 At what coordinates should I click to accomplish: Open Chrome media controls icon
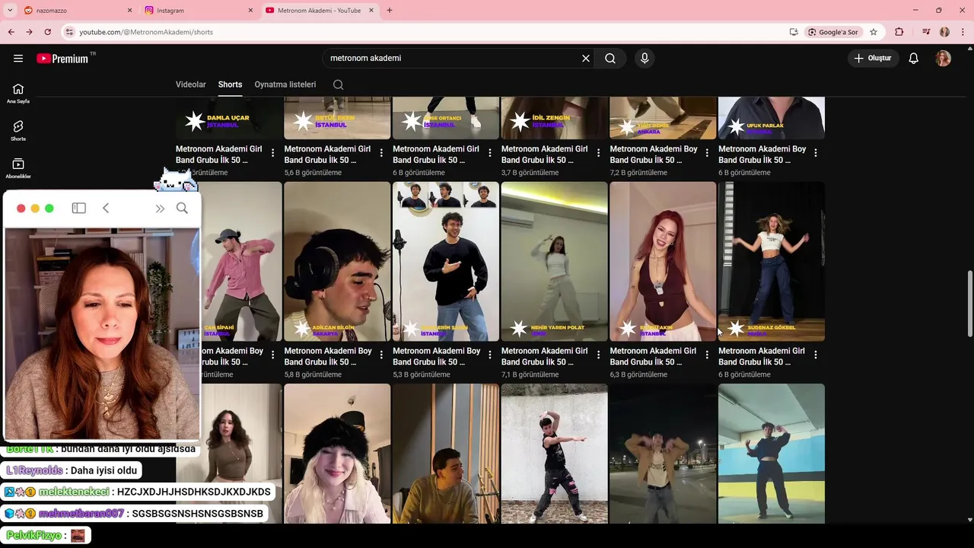click(926, 32)
